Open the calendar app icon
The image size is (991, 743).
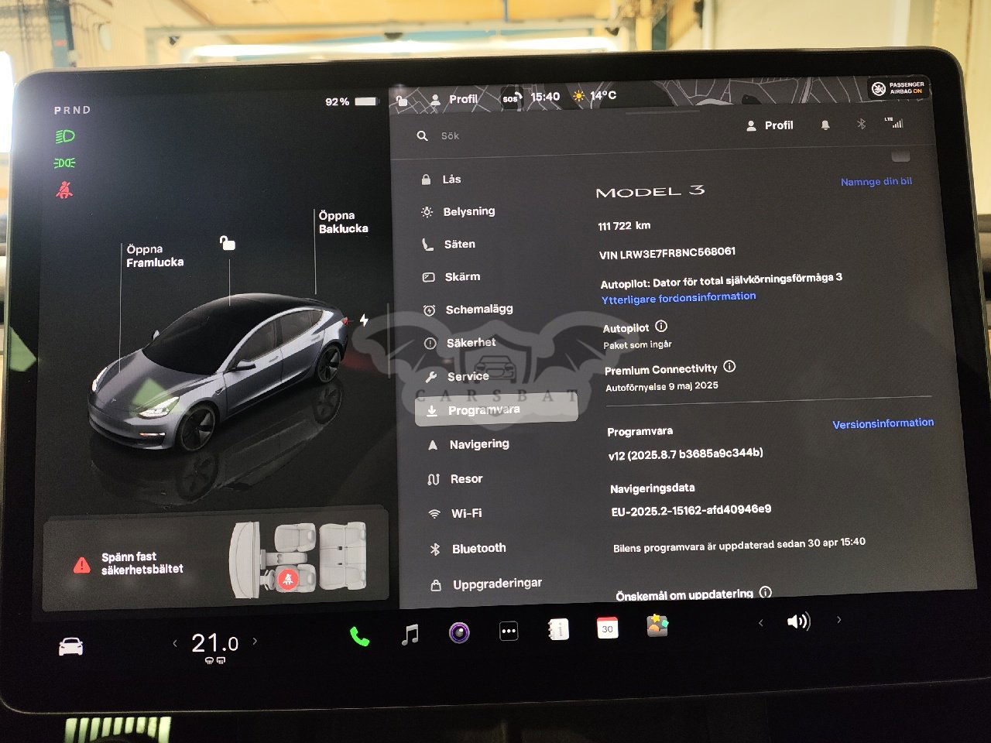(x=607, y=628)
